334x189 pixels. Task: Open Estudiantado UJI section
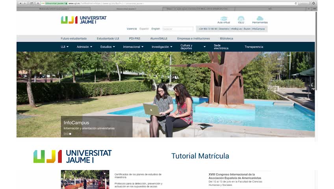click(108, 39)
